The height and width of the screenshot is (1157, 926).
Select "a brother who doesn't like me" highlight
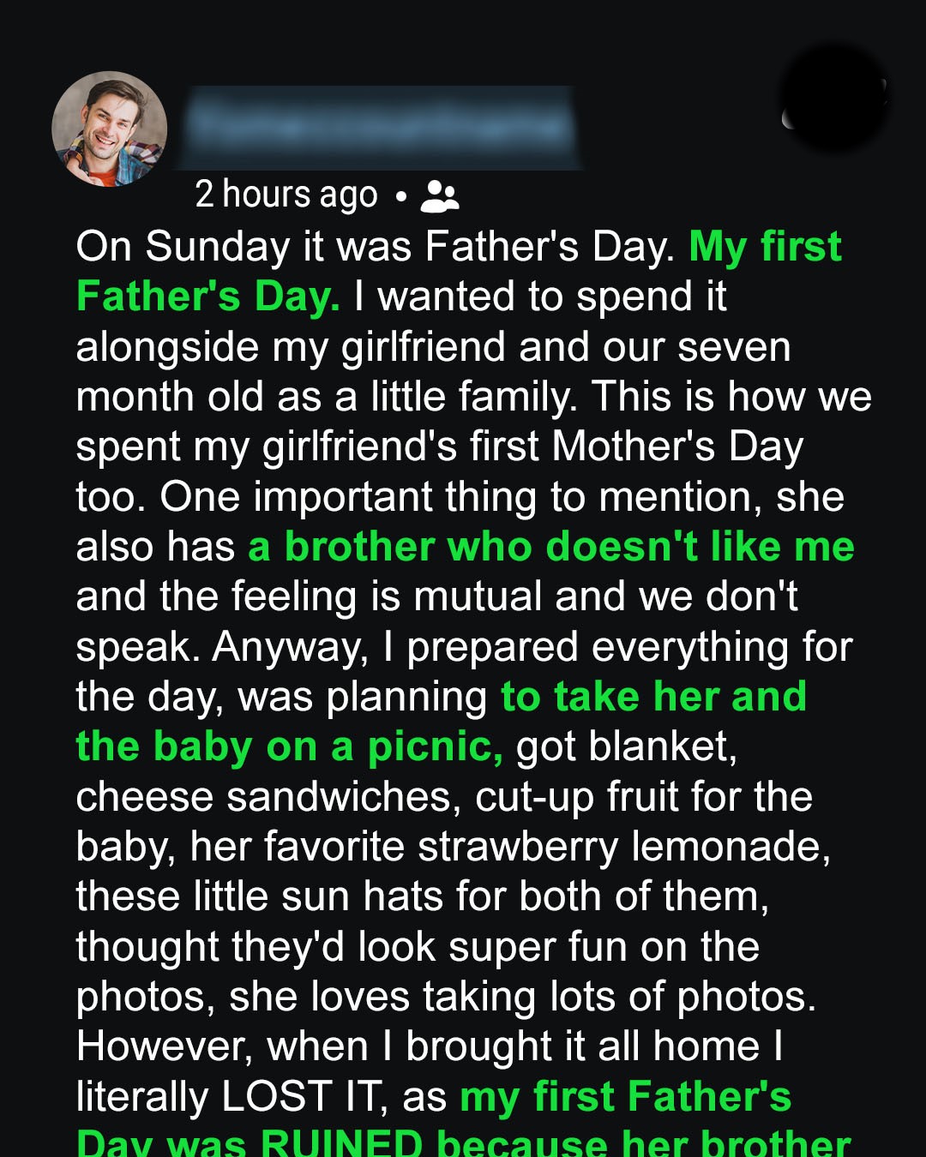tap(551, 547)
